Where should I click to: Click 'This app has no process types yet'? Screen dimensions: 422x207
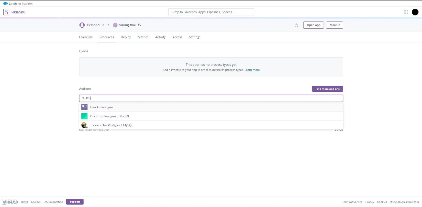coord(211,65)
